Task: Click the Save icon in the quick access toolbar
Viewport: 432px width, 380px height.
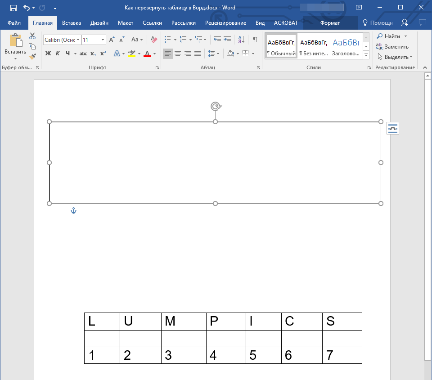Action: click(13, 8)
